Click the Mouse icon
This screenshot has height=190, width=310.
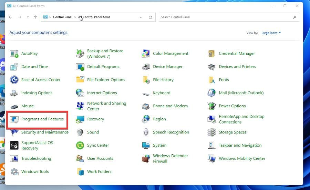[x=14, y=107]
